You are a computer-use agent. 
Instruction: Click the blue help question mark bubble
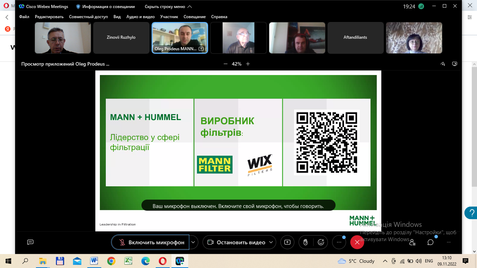(471, 212)
